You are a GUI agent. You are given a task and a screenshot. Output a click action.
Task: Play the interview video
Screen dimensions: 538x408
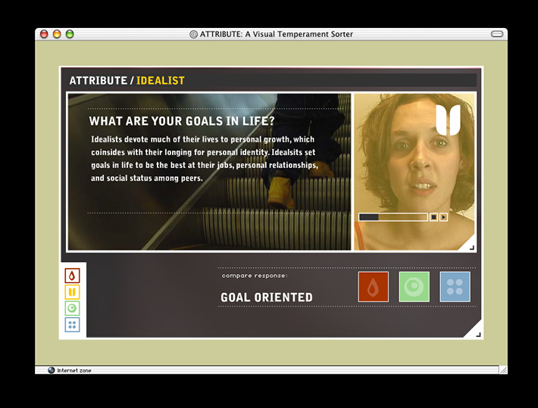coord(443,217)
